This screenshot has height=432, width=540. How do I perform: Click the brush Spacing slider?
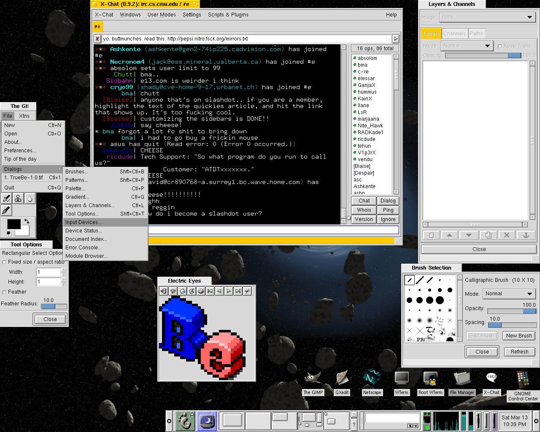[x=512, y=325]
